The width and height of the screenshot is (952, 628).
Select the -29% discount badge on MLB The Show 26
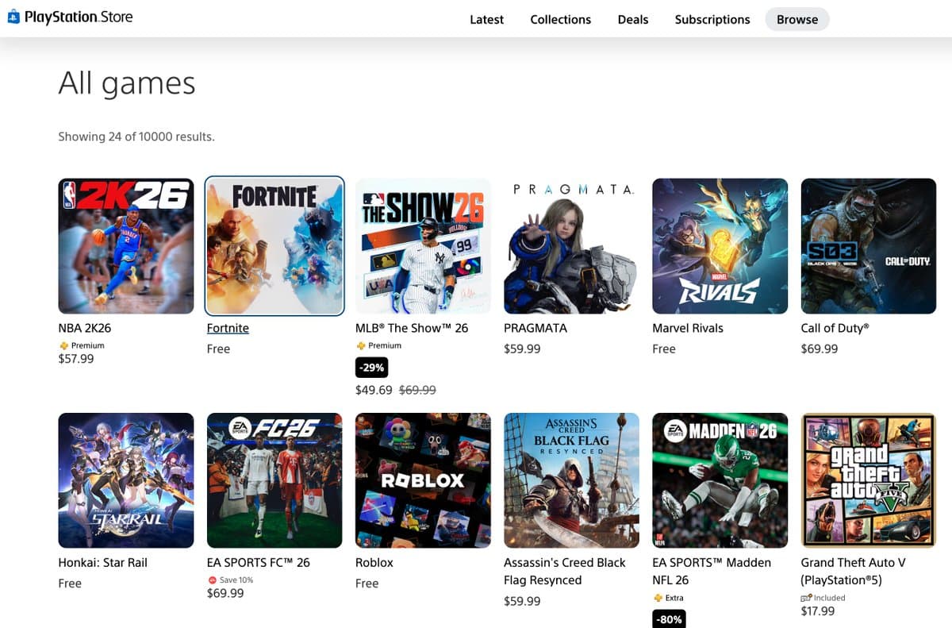372,367
